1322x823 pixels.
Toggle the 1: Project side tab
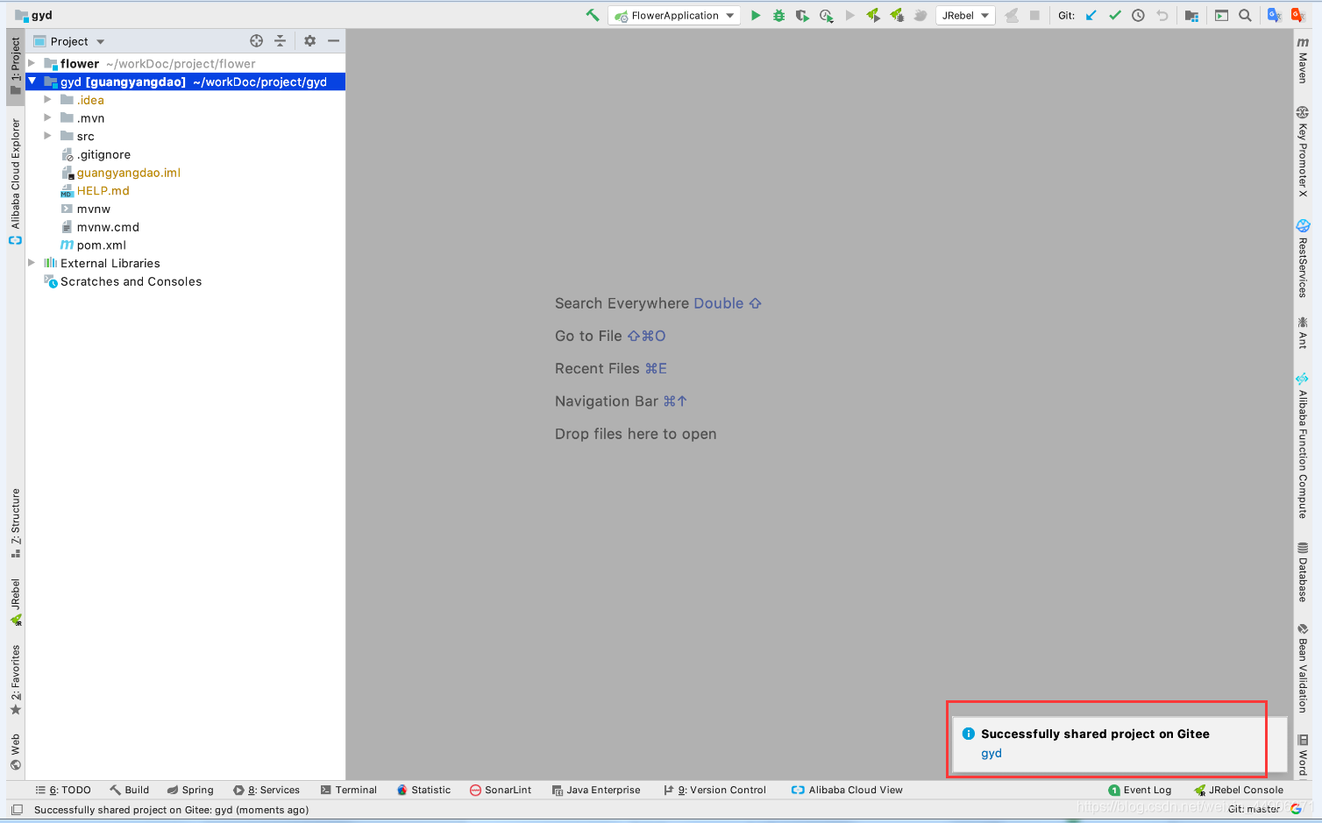click(16, 66)
